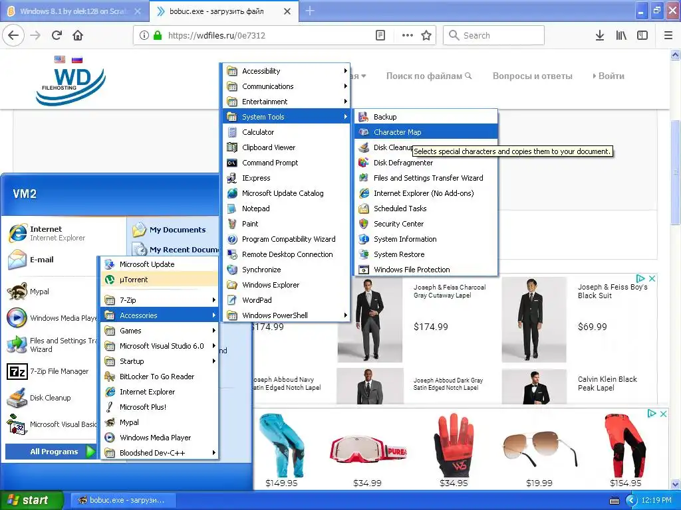Expand the Entertainment submenu

(287, 102)
